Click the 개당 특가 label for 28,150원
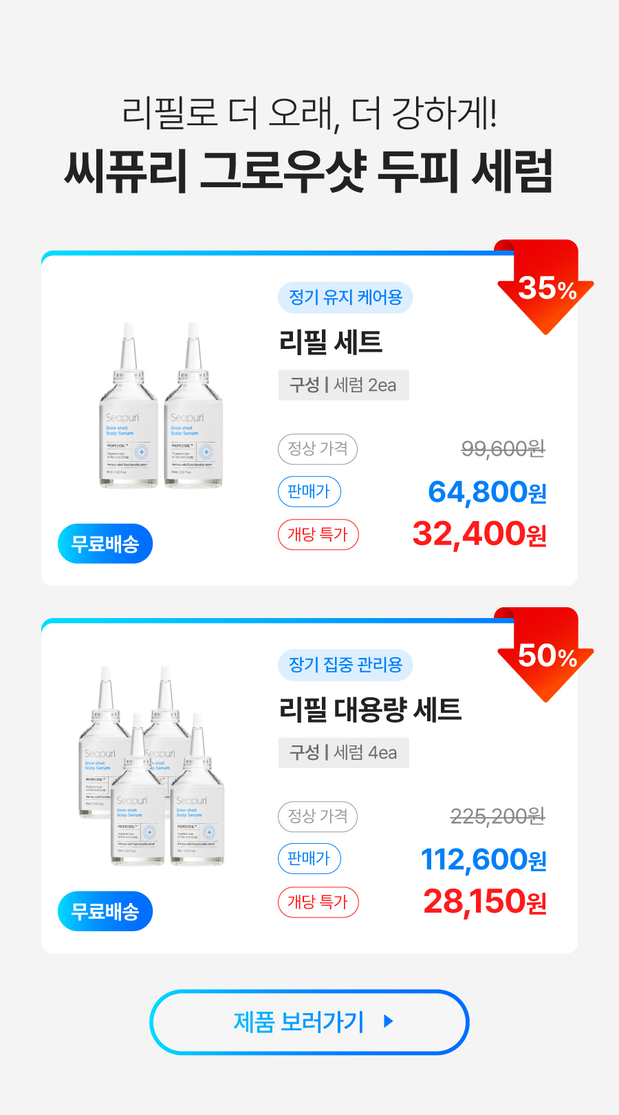 (x=318, y=902)
